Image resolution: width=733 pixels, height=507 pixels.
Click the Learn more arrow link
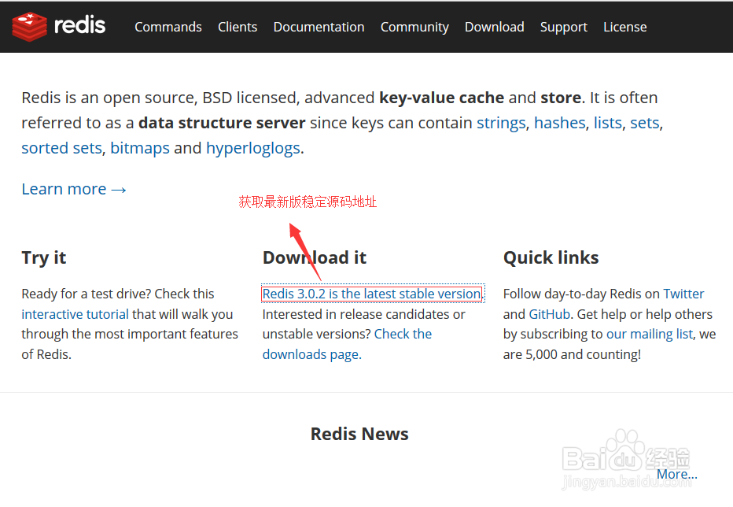click(x=74, y=189)
